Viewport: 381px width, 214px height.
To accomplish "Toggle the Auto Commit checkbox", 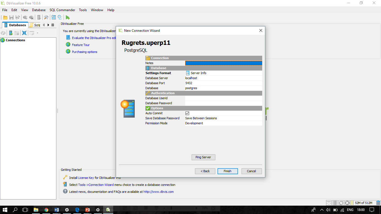I will coord(187,113).
